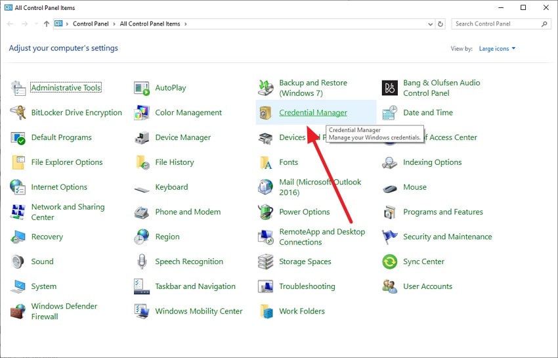Click the Bang & Olufsen B&O icon

coord(390,88)
